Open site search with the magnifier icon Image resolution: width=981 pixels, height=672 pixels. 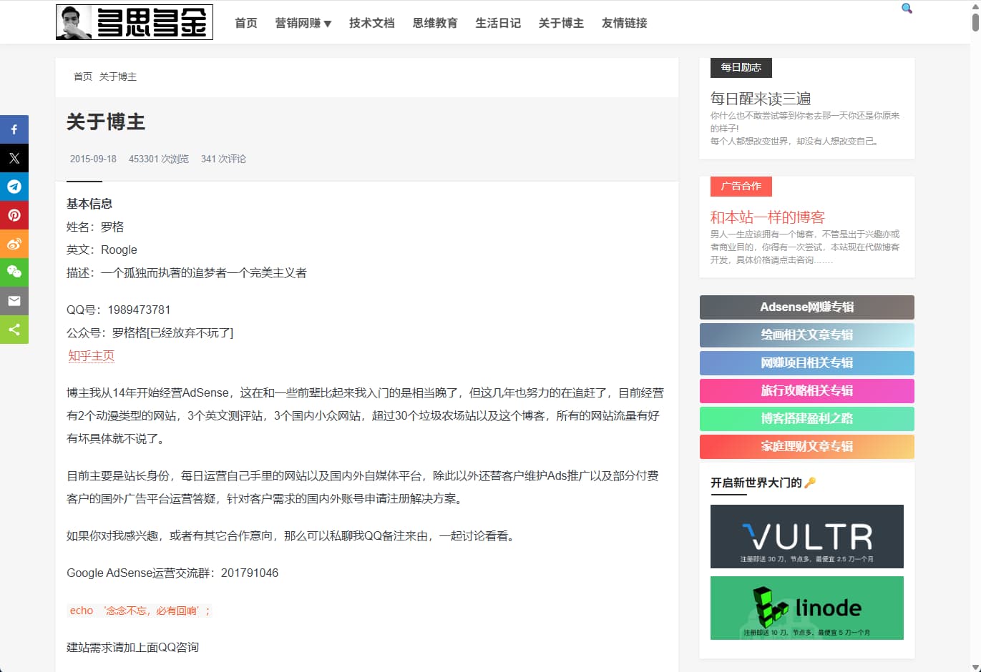[x=906, y=8]
